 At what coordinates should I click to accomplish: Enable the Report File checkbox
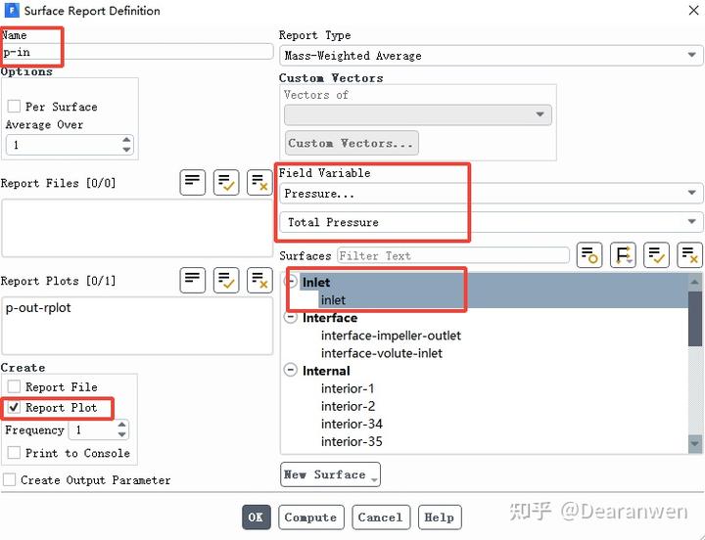pos(14,386)
